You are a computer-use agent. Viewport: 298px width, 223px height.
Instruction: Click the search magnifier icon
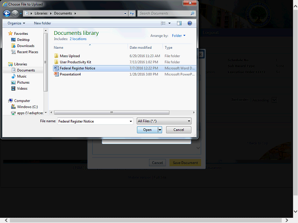coord(192,13)
